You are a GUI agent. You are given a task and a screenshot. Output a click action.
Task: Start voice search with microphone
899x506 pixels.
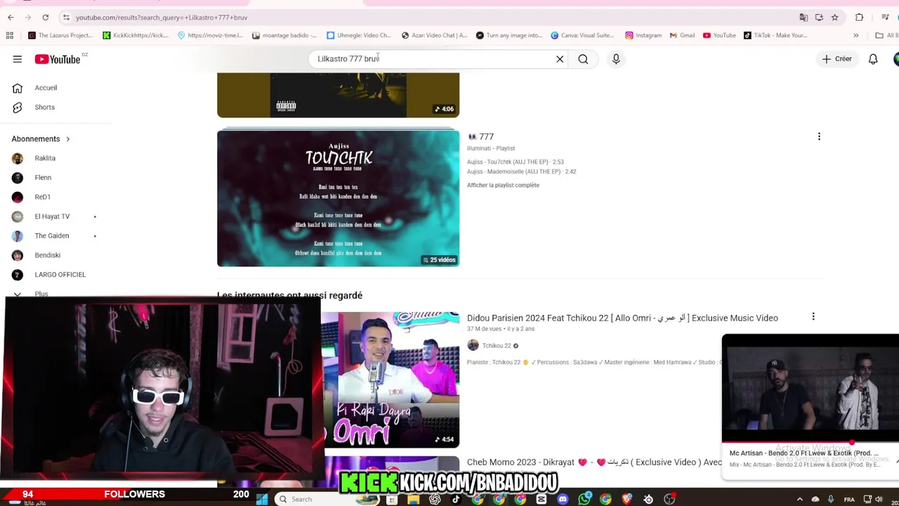(616, 59)
